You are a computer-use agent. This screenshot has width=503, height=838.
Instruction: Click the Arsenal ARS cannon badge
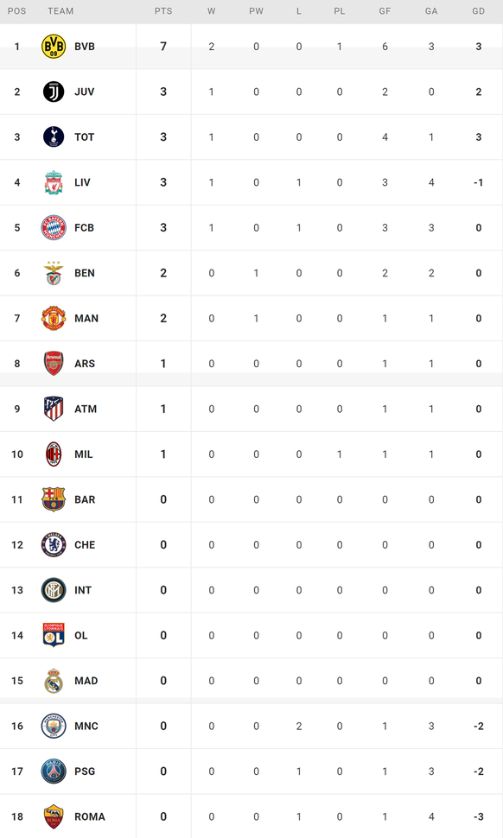click(x=54, y=364)
